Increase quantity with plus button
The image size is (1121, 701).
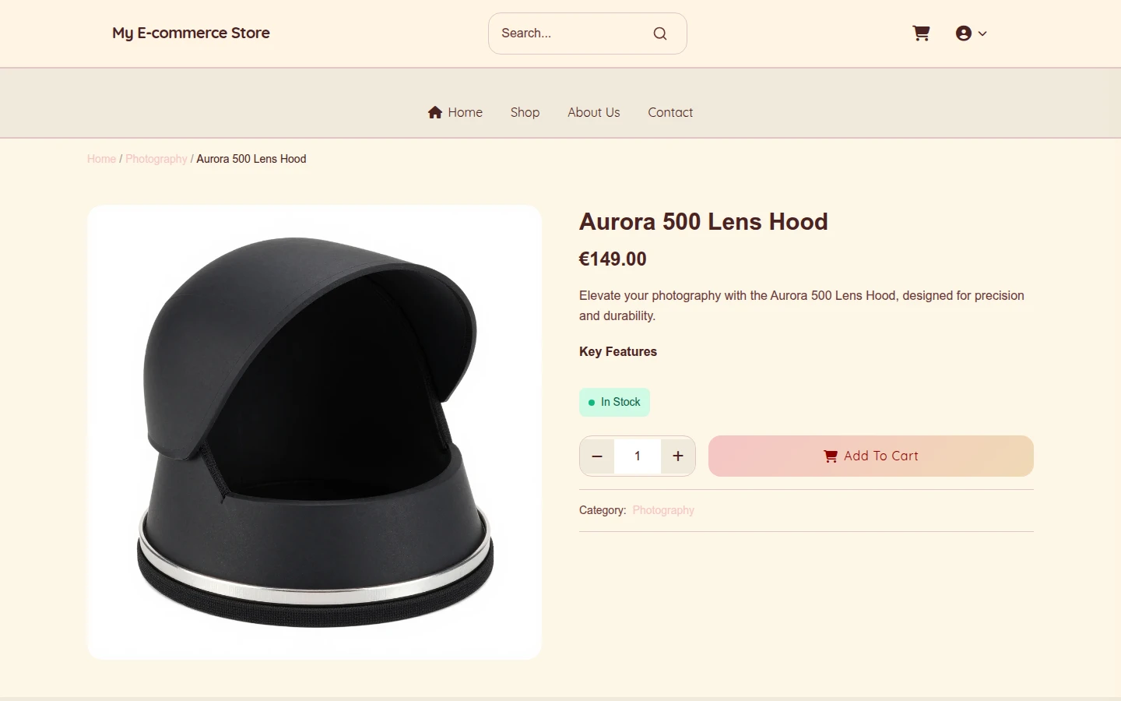tap(678, 456)
